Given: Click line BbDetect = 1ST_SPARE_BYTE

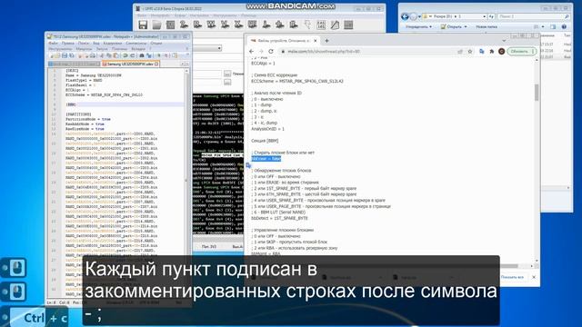Looking at the screenshot, I should [279, 218].
